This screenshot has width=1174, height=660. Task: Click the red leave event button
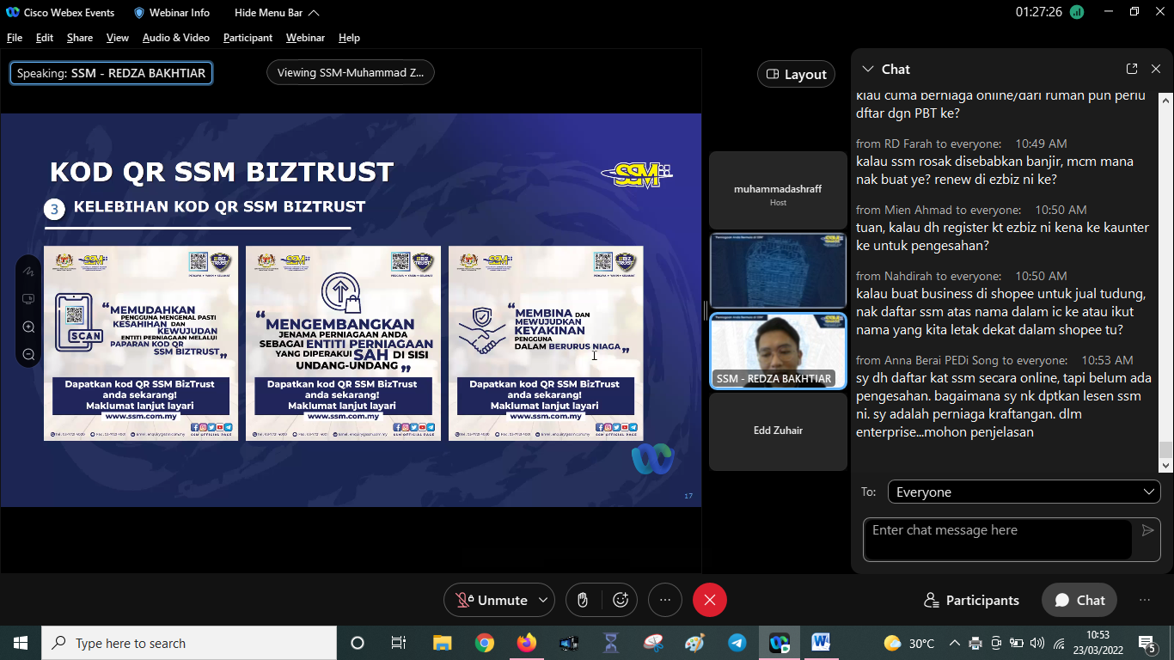709,600
